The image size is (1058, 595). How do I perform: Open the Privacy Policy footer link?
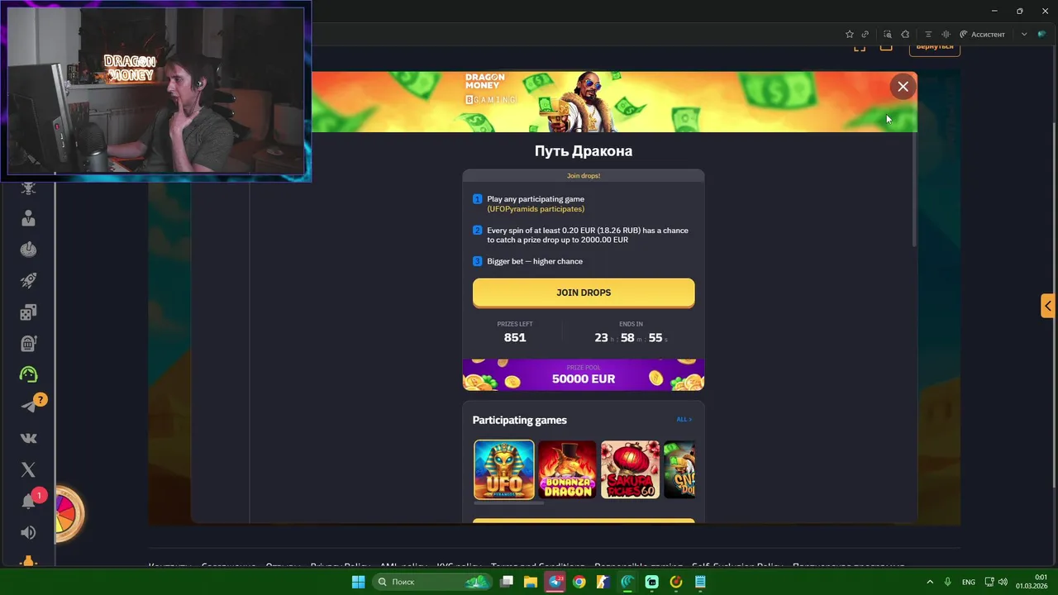(340, 566)
